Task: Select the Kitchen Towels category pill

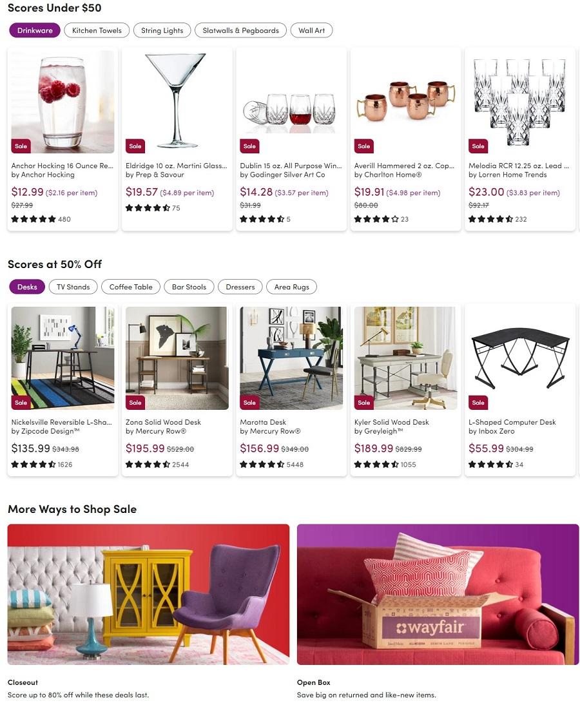Action: pyautogui.click(x=97, y=30)
